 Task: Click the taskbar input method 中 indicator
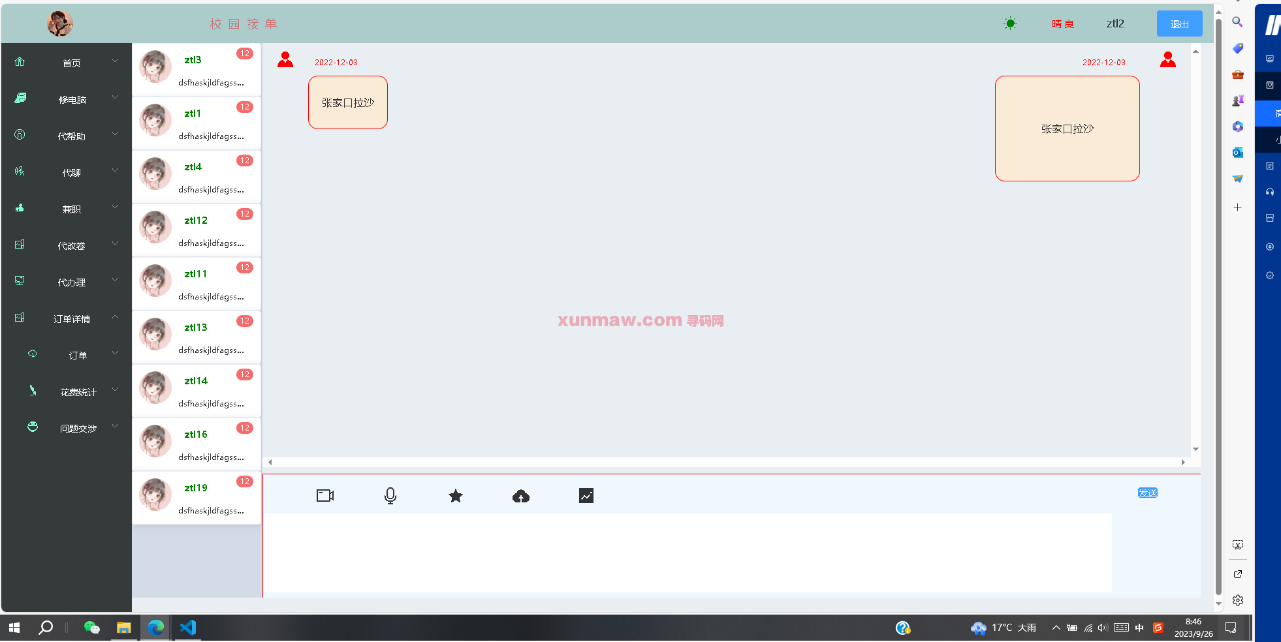1139,628
